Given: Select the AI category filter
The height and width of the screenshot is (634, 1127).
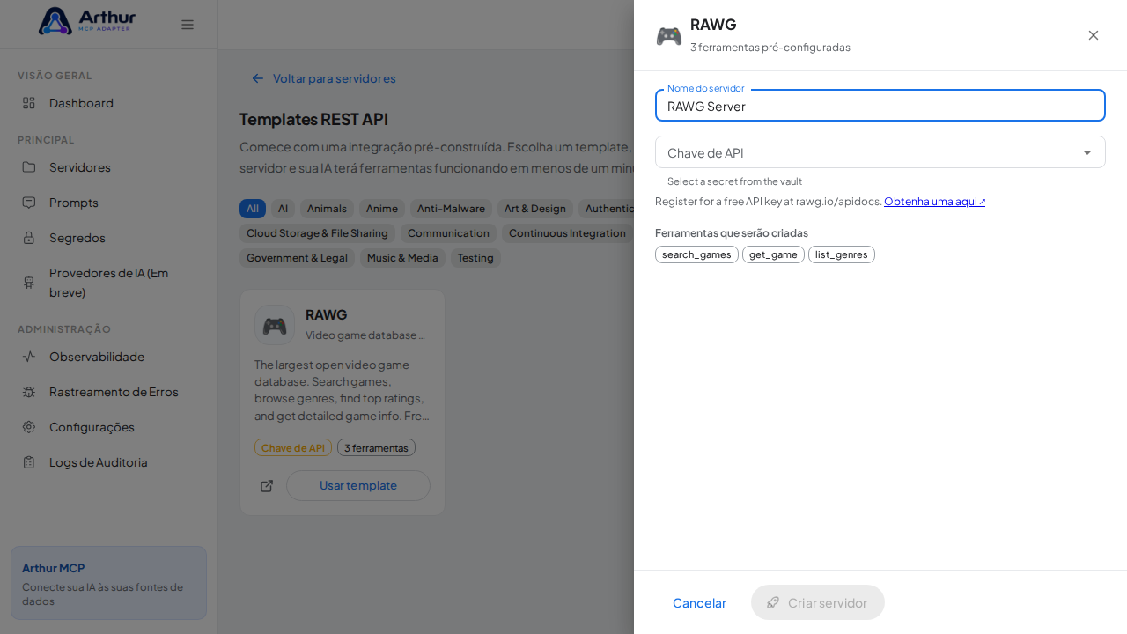Looking at the screenshot, I should click(x=283, y=209).
